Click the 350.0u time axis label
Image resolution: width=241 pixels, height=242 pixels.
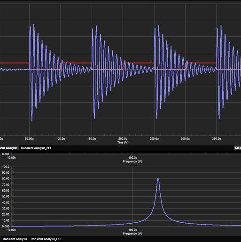(217, 139)
